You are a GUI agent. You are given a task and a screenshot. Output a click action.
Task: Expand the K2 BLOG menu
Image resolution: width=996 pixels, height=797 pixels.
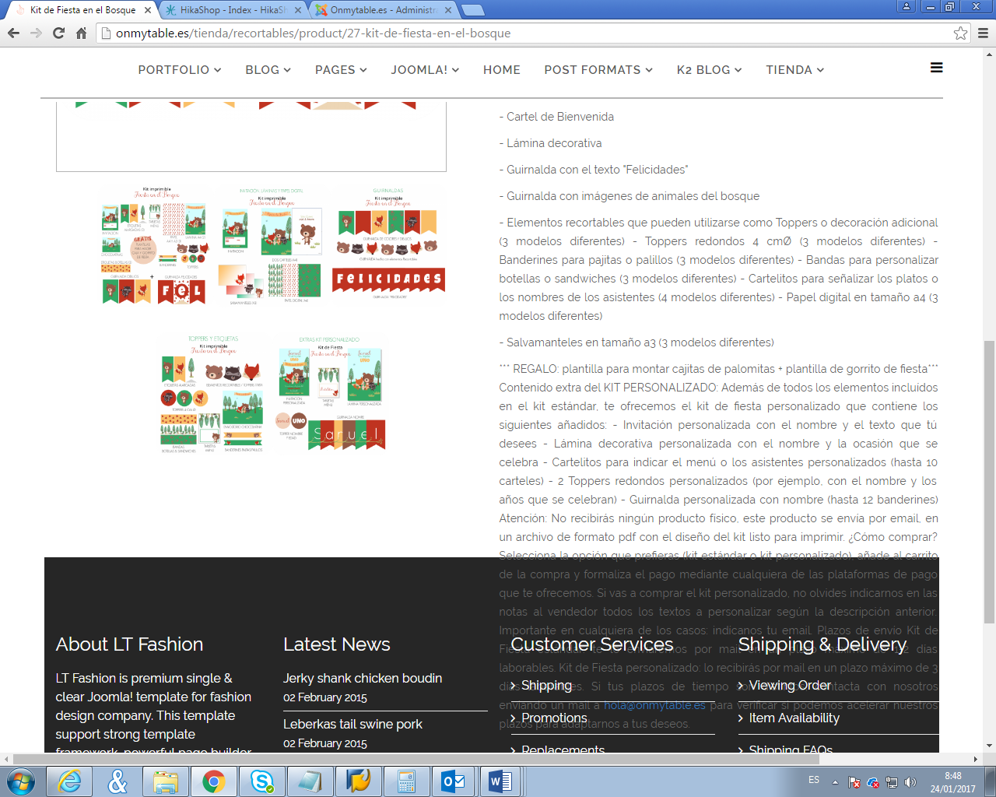point(710,70)
